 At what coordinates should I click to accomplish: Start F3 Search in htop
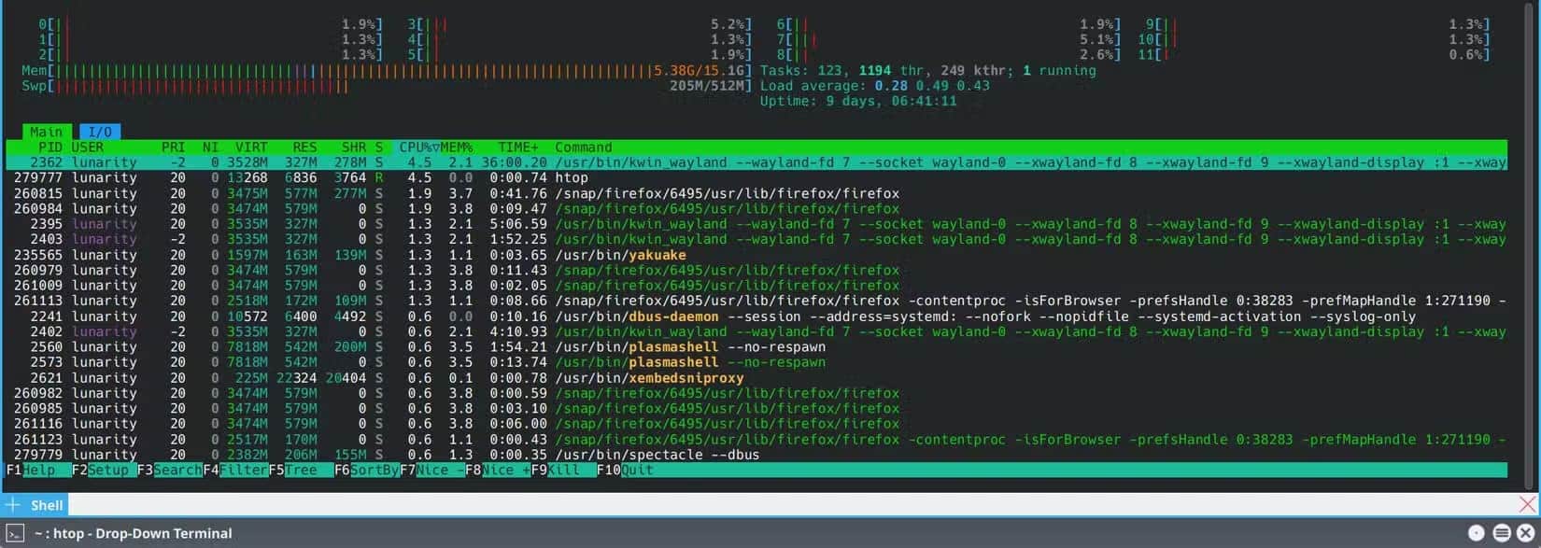[x=169, y=470]
